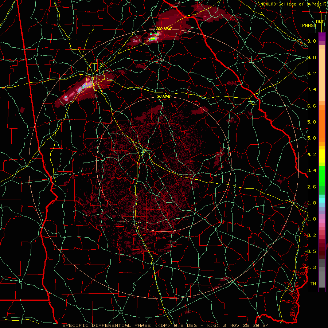Click the 5.8 value on the color scale
The image size is (328, 328).
pyautogui.click(x=312, y=122)
